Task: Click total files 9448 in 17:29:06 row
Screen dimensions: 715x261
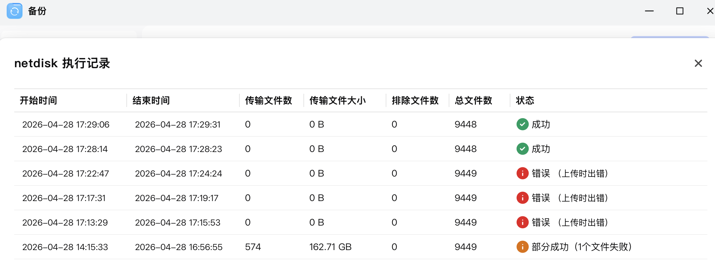Action: click(466, 125)
